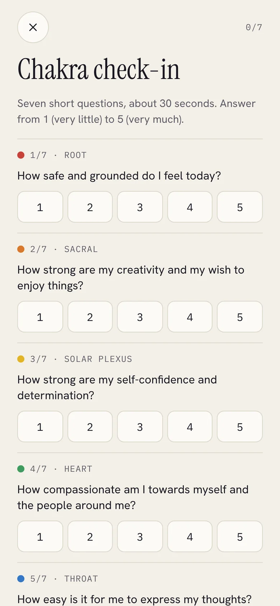Select 2 for the Root question

[90, 207]
